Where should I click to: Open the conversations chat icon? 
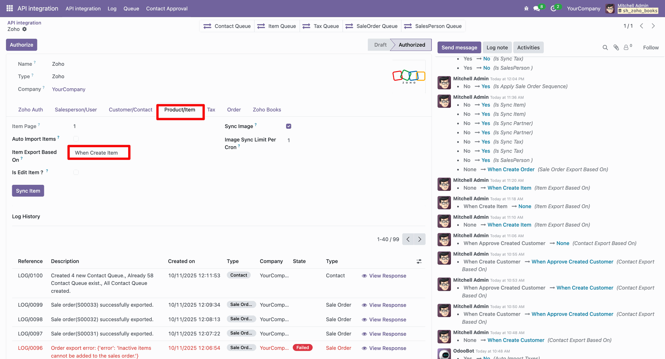[537, 8]
